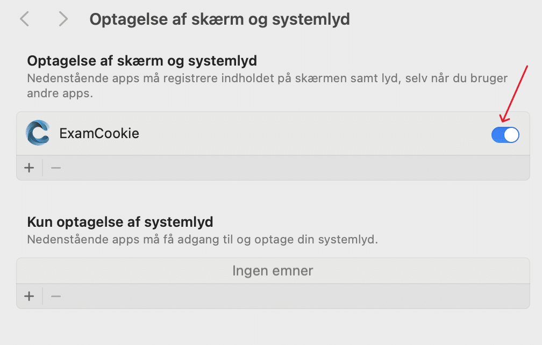Add an app to system audio list
The height and width of the screenshot is (345, 542).
[x=29, y=296]
